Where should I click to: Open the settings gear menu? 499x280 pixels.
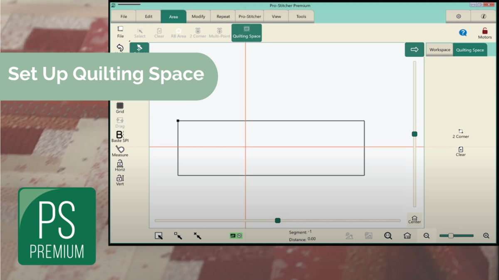coord(458,16)
